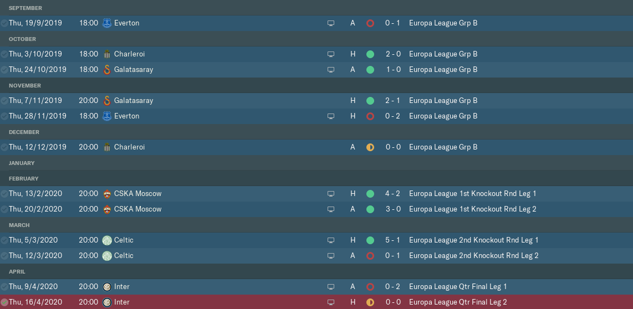Open Galatasaray name in 7/11/2019 fixture
The height and width of the screenshot is (309, 633).
pos(134,101)
